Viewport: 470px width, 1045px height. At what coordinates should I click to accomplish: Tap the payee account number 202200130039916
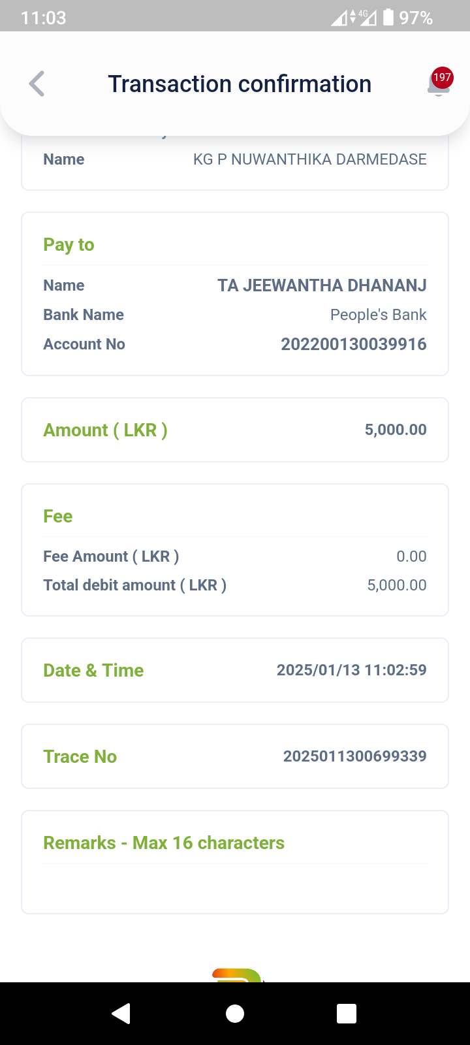pyautogui.click(x=353, y=344)
